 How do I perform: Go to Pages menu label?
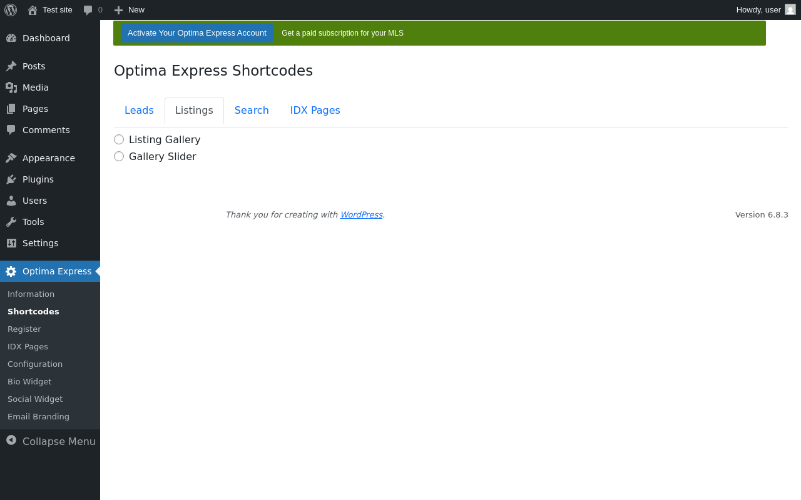(x=35, y=109)
